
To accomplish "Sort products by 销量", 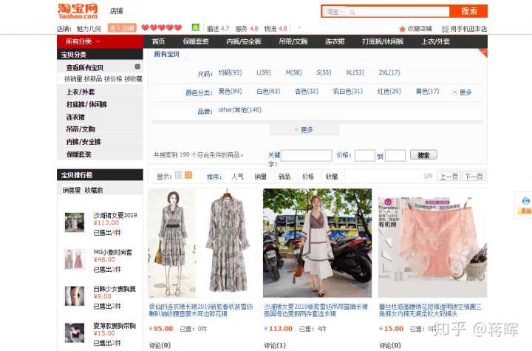I will 261,177.
